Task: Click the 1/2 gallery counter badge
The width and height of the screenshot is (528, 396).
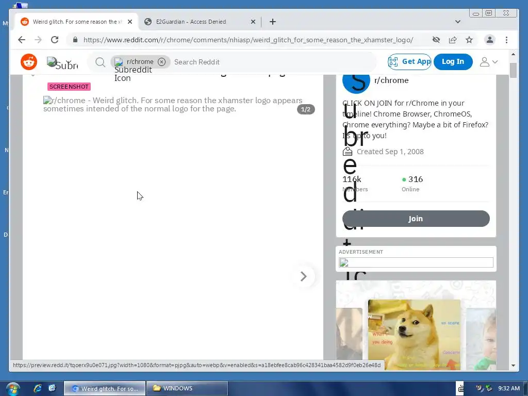Action: [306, 109]
